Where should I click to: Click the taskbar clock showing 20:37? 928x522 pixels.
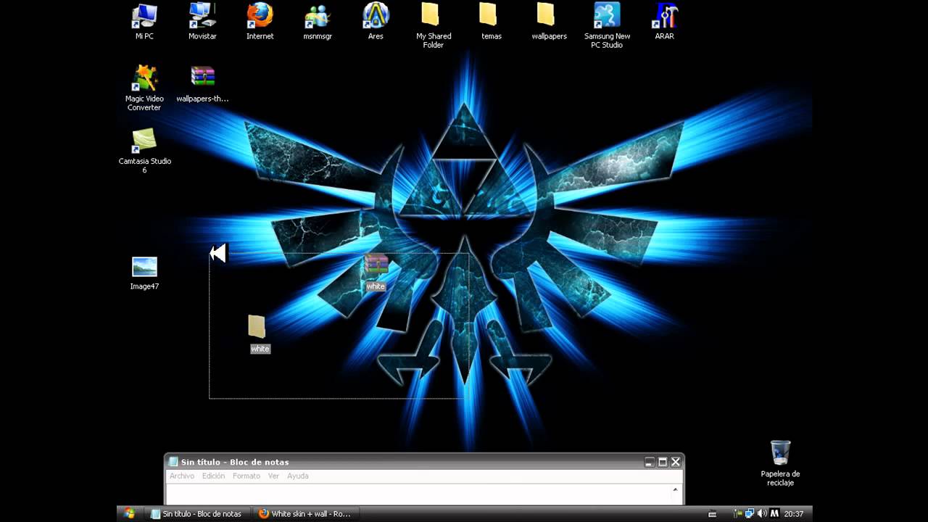pos(794,514)
